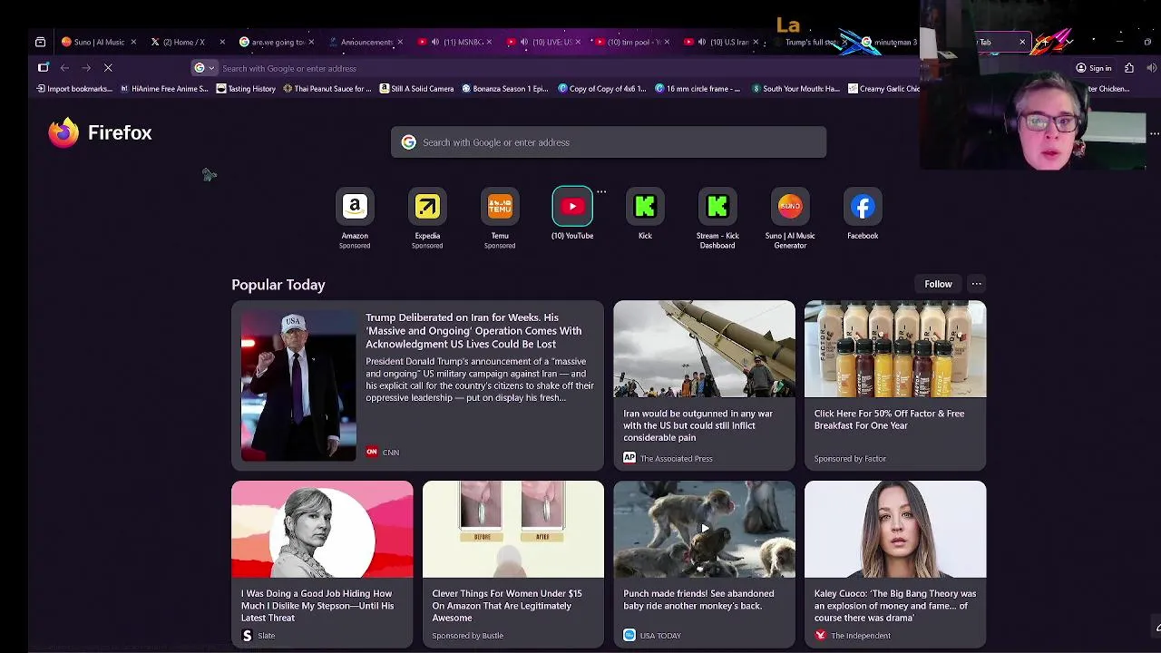This screenshot has height=653, width=1161.
Task: Open the Clever Things For Women Bustle card
Action: (x=513, y=564)
